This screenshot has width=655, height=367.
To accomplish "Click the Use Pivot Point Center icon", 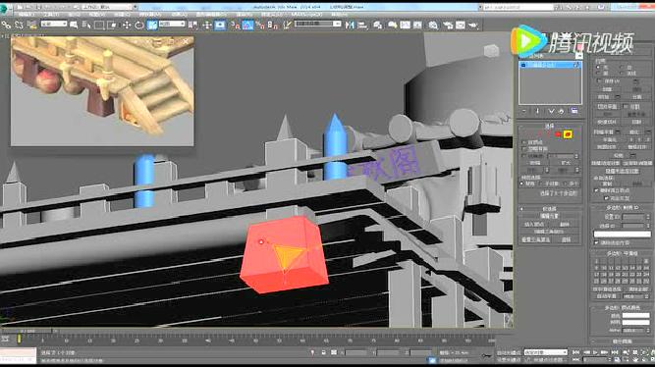I will tap(192, 26).
